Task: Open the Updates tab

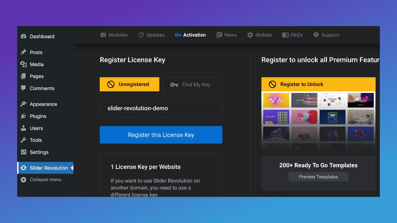Action: [151, 35]
